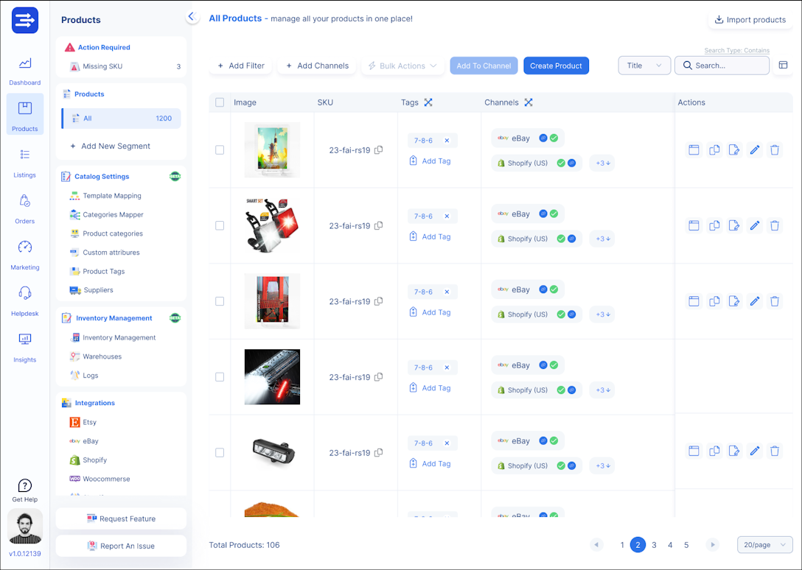The height and width of the screenshot is (570, 802).
Task: Open the 20/page page size dropdown
Action: click(764, 545)
